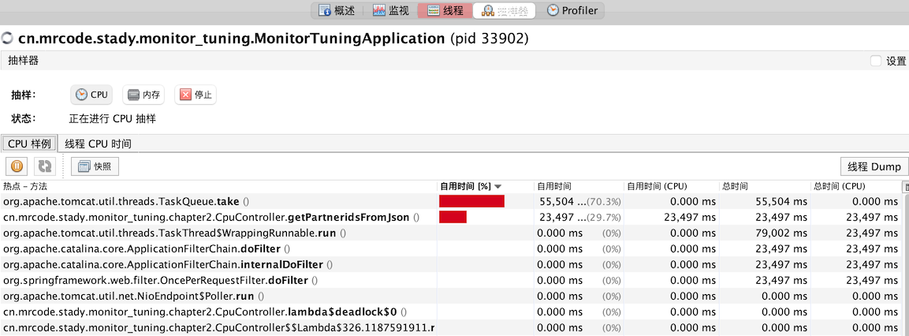This screenshot has height=336, width=909.
Task: Select the currently active sampler tab
Action: point(505,10)
